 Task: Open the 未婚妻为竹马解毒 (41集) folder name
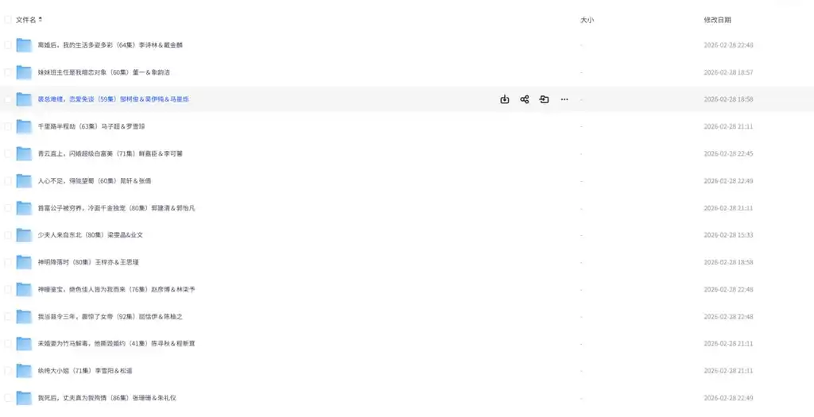116,343
